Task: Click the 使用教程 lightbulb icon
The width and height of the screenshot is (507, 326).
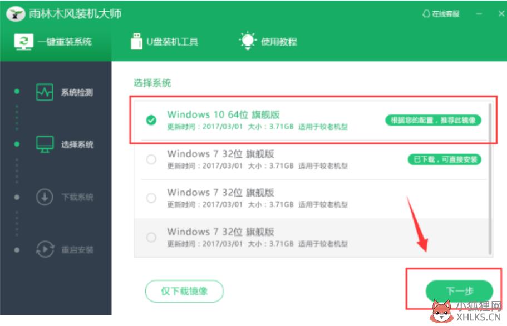Action: click(248, 41)
